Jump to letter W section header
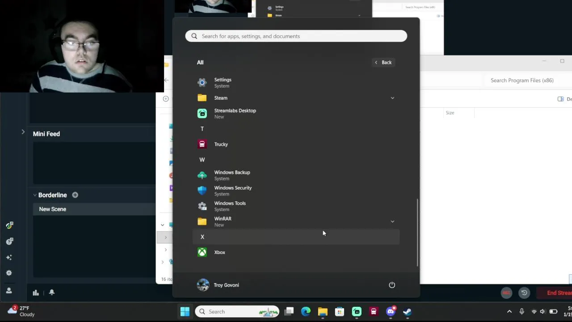The image size is (572, 322). [x=202, y=160]
